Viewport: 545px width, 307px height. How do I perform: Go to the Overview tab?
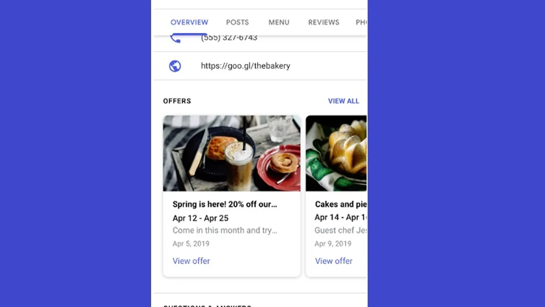(x=189, y=22)
